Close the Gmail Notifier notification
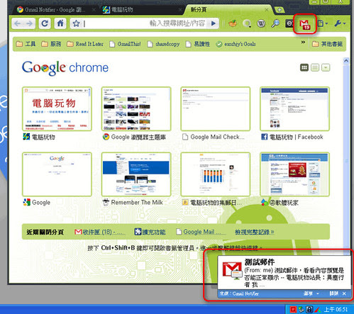Screen dimensions: 354x314 pyautogui.click(x=344, y=293)
